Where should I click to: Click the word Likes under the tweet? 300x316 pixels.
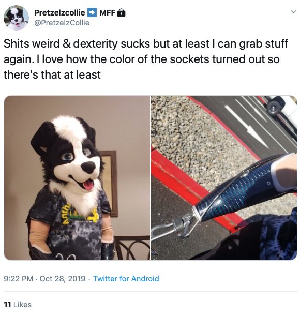coord(22,304)
